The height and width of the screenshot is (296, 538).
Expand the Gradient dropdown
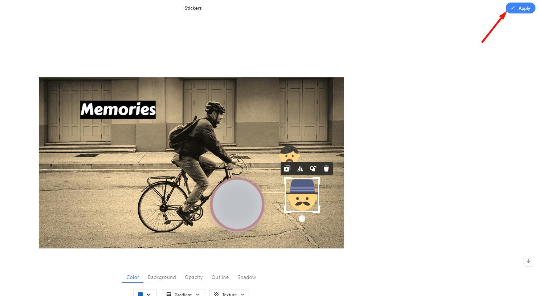point(183,293)
